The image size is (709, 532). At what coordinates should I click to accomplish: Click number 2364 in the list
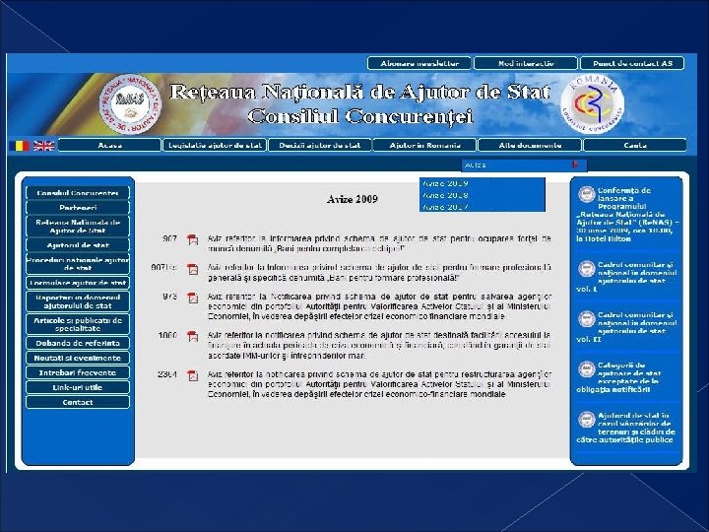[x=167, y=374]
